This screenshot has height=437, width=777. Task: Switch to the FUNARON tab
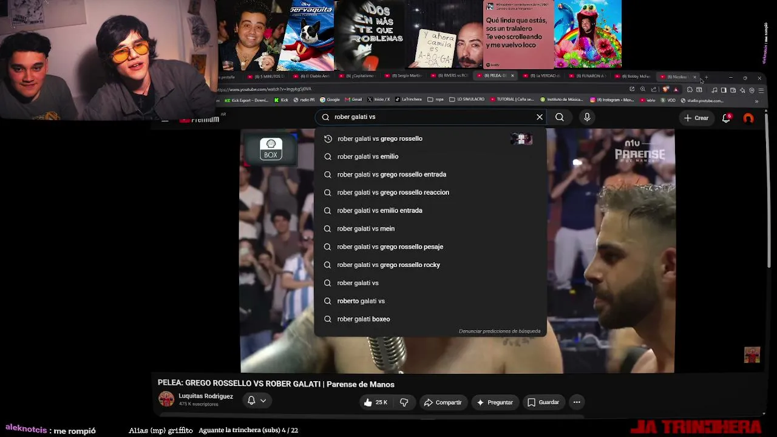(588, 76)
